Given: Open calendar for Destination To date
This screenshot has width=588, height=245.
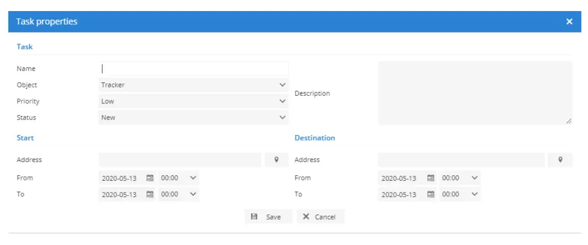Looking at the screenshot, I should 431,195.
